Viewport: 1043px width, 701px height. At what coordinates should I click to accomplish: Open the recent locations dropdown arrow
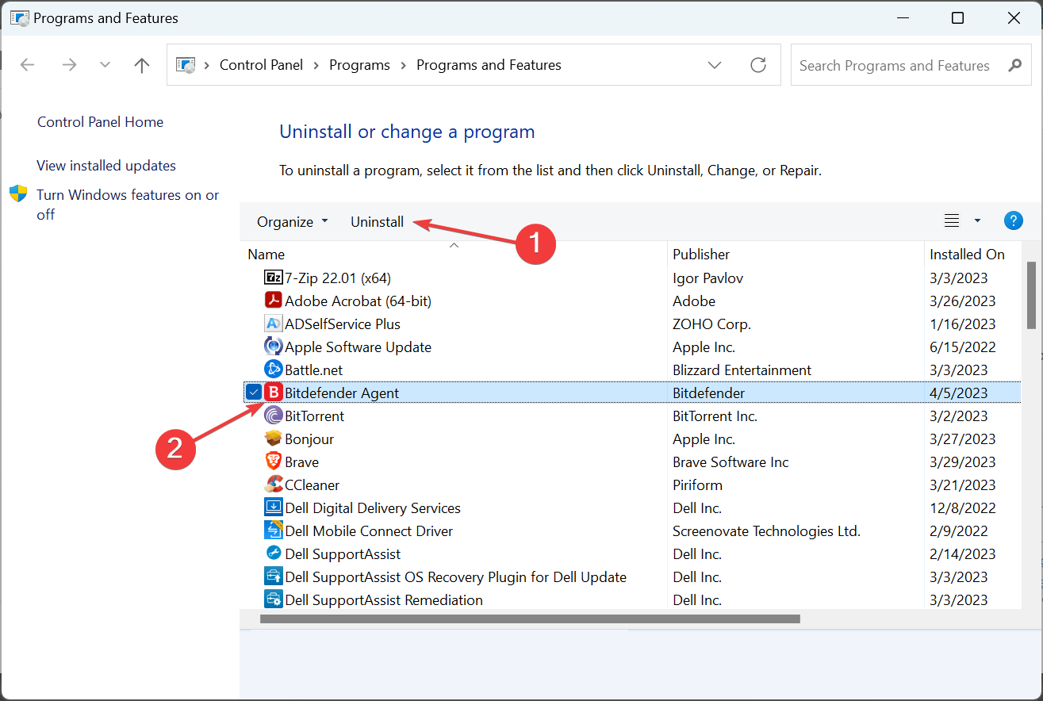tap(105, 65)
